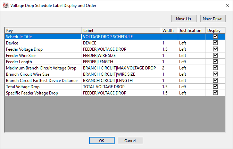Uncheck Display for Schedule Title row

tap(215, 36)
